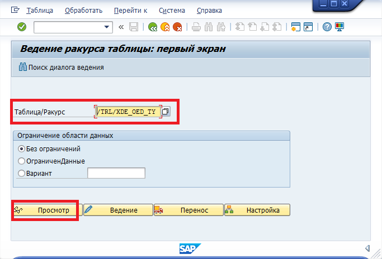Open value help next to Таблица/Ракурс field
The image size is (382, 259).
(x=166, y=112)
